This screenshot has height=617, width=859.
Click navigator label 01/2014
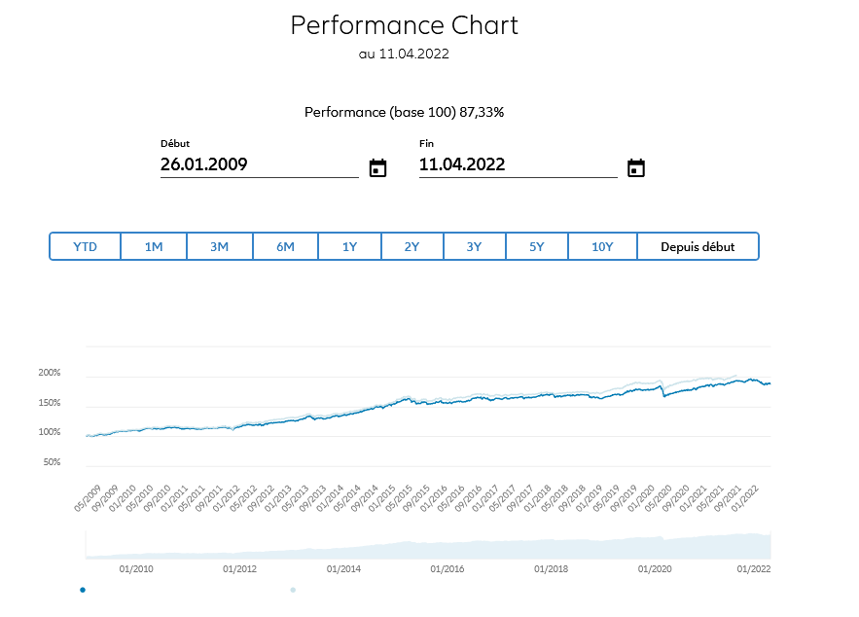[x=344, y=568]
